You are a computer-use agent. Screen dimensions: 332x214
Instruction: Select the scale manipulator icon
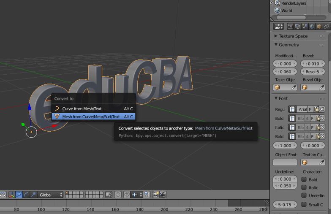[33, 195]
